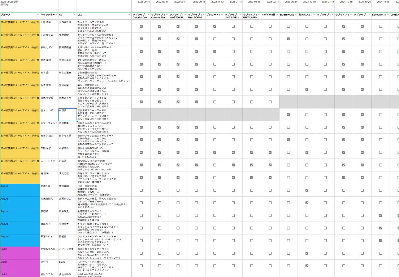The height and width of the screenshot is (277, 399).
Task: Select the selected CV cell 林鼓子
Action: pyautogui.click(x=68, y=115)
